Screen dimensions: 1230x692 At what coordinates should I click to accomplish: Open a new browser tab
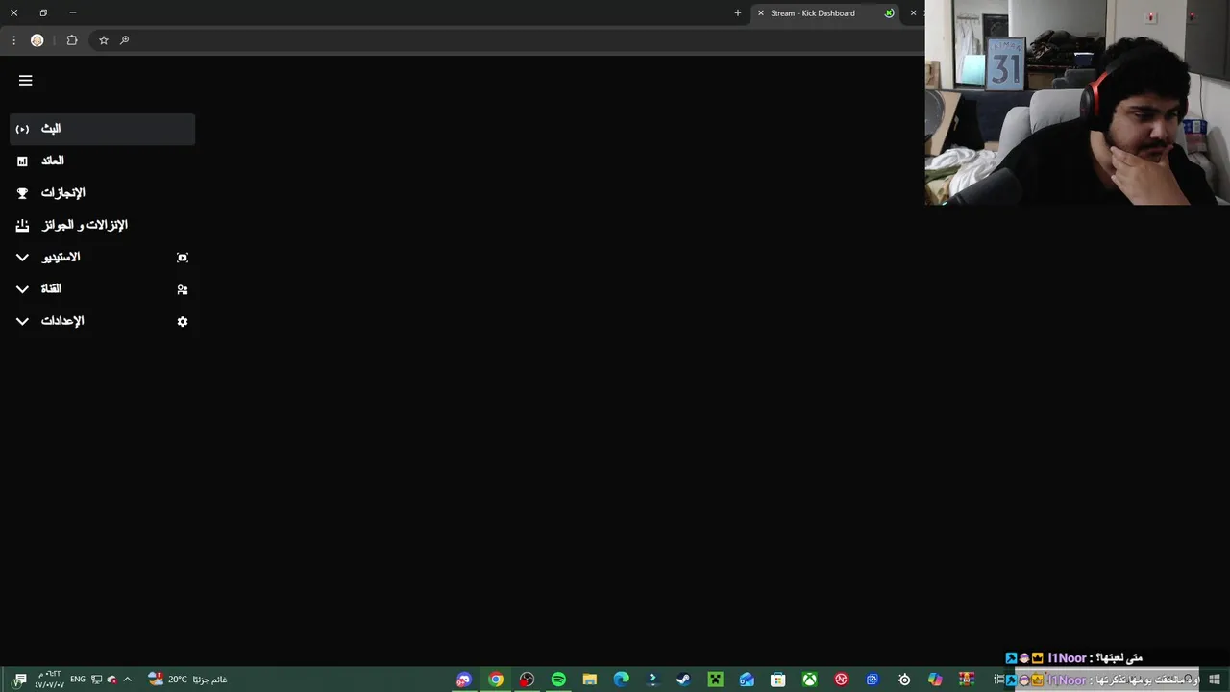(x=738, y=13)
